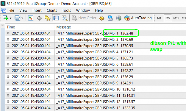Select the M15 timeframe
Screen dimensions: 186x111
(x=176, y=18)
